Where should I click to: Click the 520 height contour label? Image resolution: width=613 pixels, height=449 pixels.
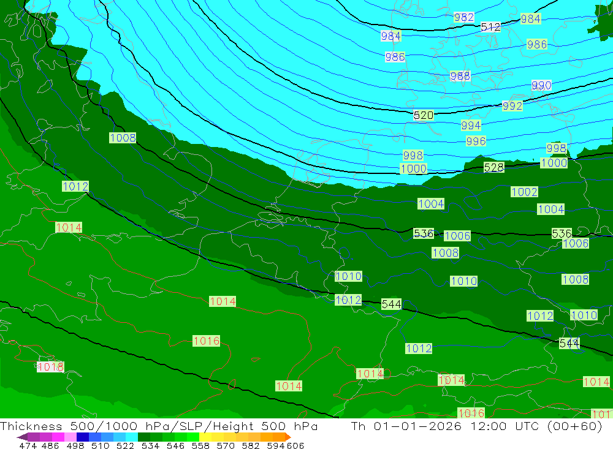pyautogui.click(x=424, y=115)
